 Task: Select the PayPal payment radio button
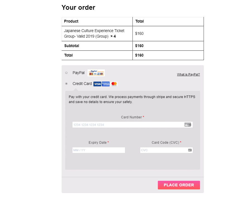66,72
